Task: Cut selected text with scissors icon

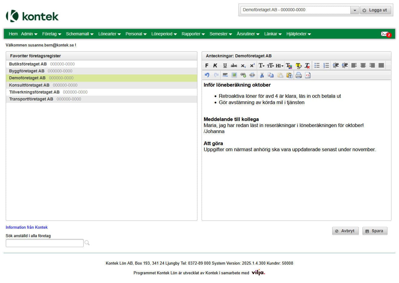Action: coord(262,75)
